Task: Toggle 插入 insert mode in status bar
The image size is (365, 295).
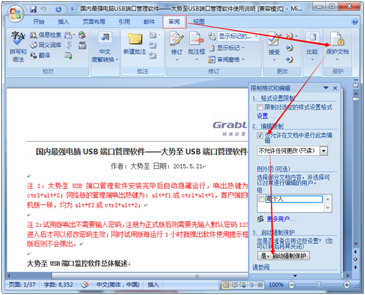Action: click(152, 285)
